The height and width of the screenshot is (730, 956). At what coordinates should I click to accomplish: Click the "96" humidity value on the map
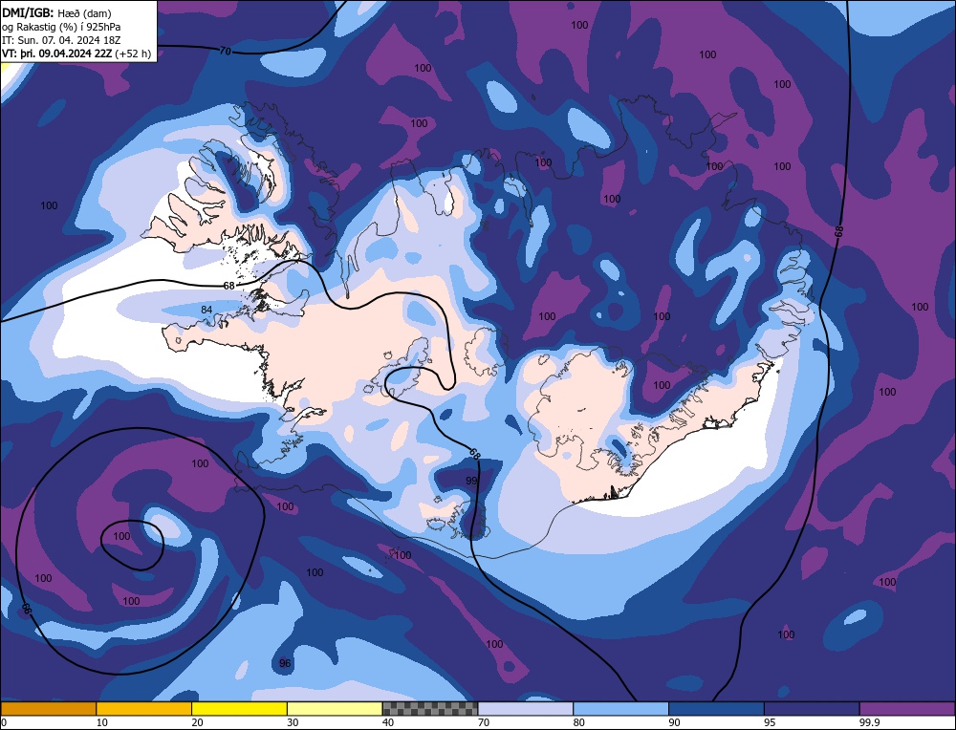(285, 663)
